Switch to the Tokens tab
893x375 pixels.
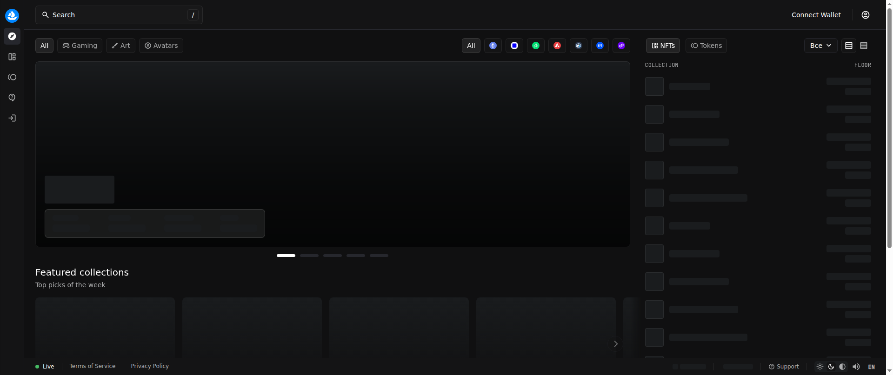(x=706, y=46)
